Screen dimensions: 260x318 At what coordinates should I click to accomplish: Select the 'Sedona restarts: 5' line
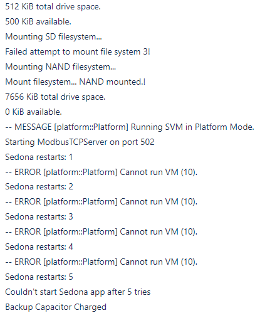[39, 277]
